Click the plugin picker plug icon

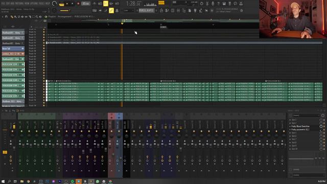(195, 10)
